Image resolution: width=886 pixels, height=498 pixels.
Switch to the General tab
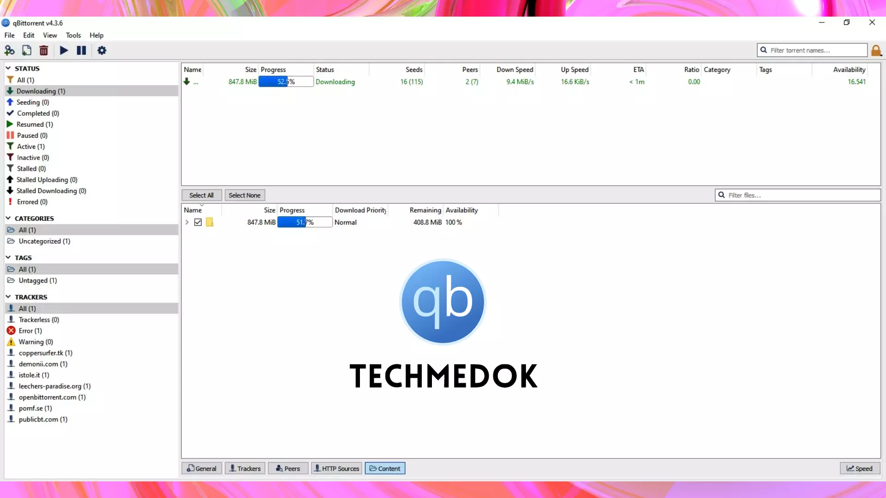(x=202, y=468)
